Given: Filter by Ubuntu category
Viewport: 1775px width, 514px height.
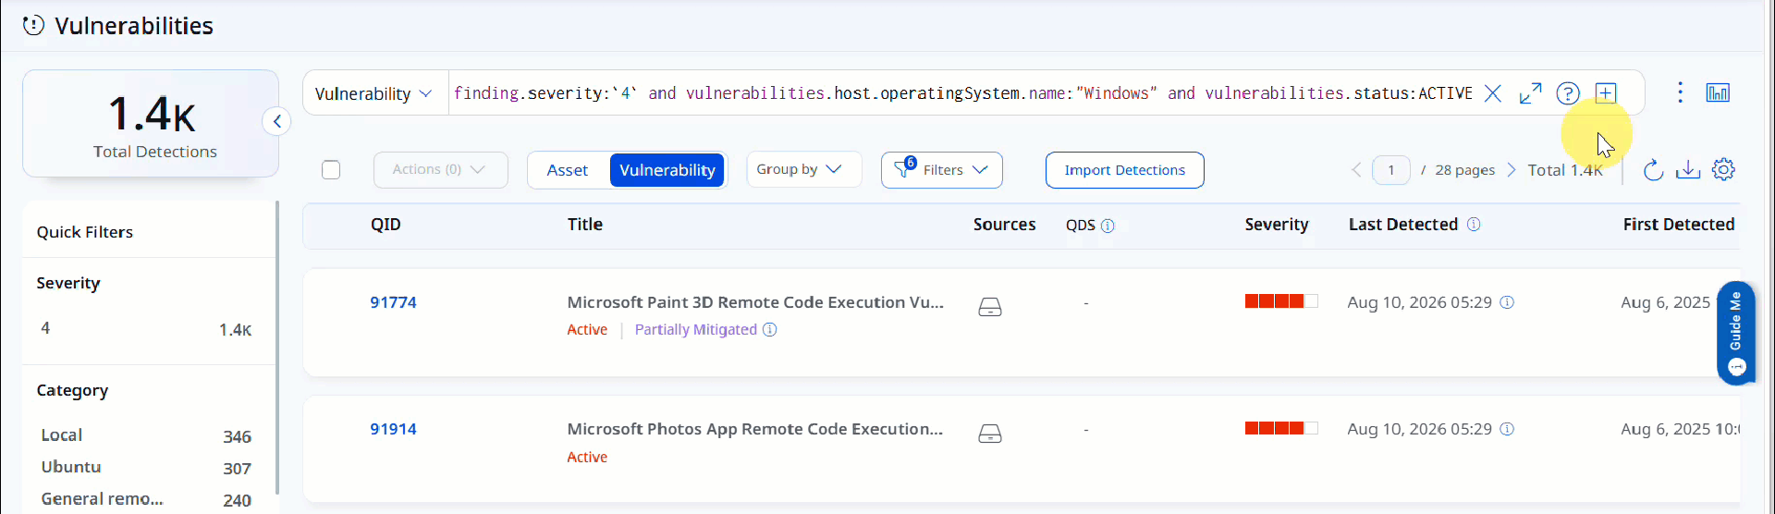Looking at the screenshot, I should pyautogui.click(x=145, y=468).
